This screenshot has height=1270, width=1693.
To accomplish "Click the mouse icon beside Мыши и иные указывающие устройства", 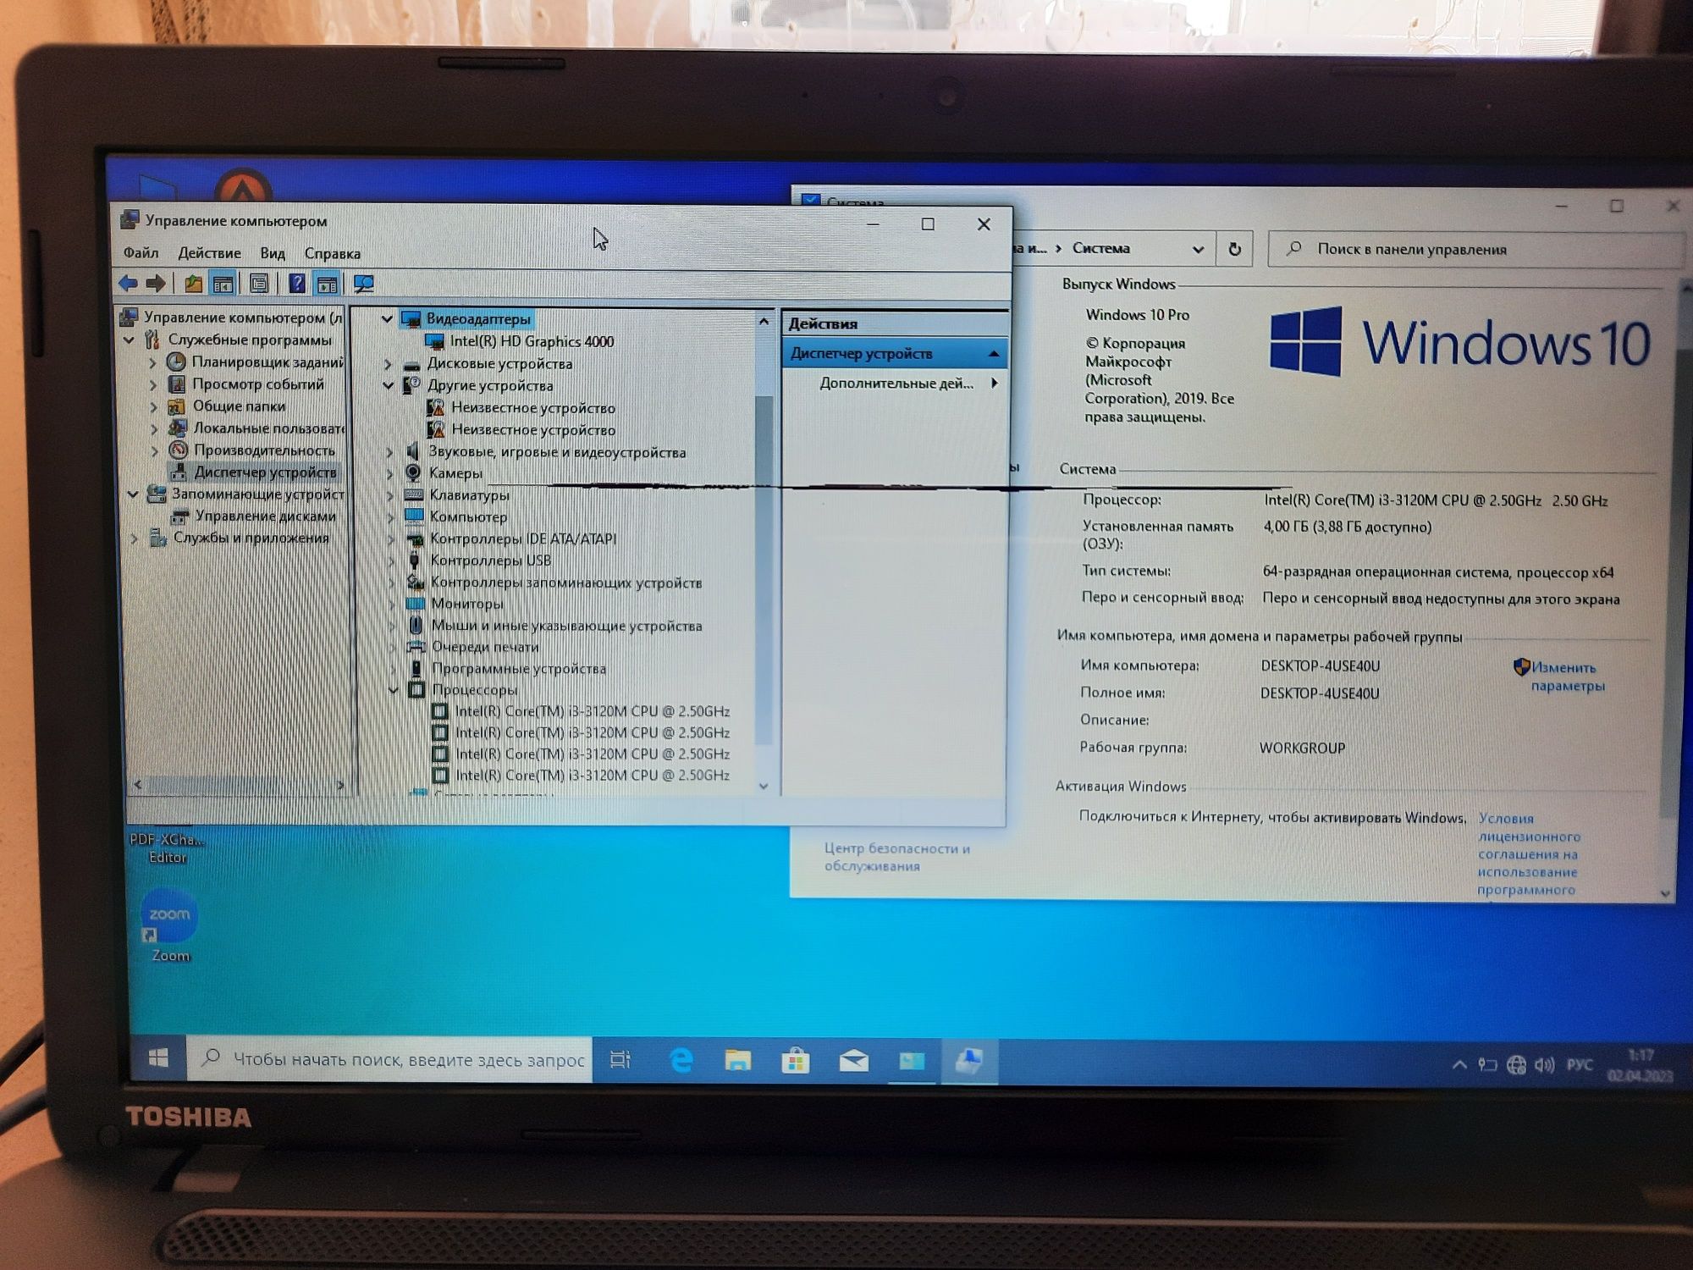I will pyautogui.click(x=416, y=625).
